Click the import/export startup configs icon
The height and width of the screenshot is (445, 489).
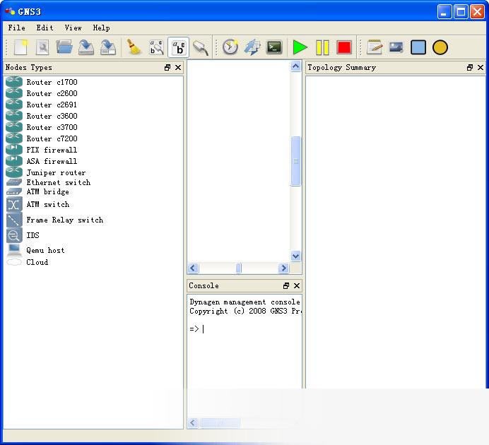252,47
